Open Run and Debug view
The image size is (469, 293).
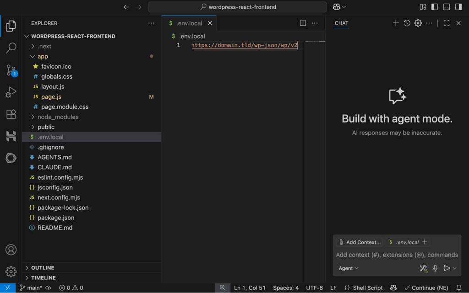coord(11,92)
